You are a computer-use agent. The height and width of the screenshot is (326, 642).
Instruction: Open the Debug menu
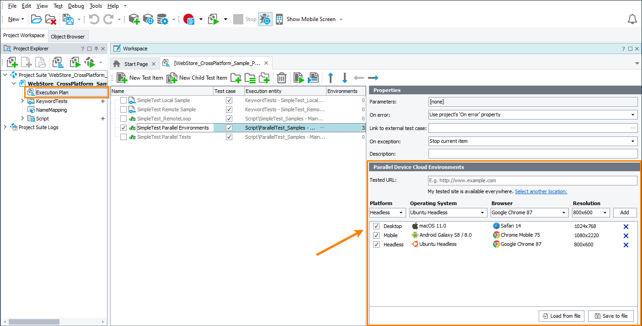pyautogui.click(x=76, y=5)
